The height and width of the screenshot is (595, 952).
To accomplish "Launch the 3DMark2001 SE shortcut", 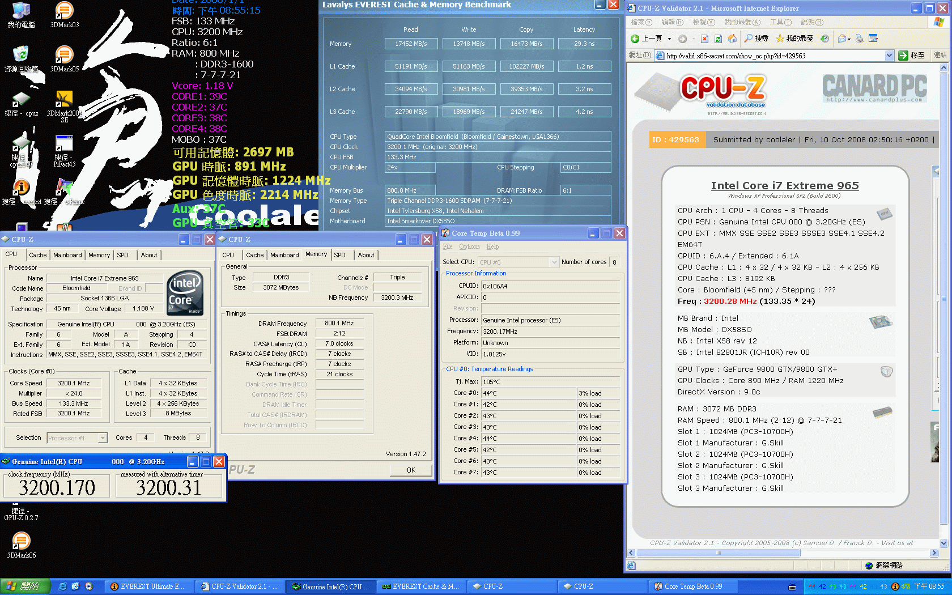I will (x=64, y=107).
